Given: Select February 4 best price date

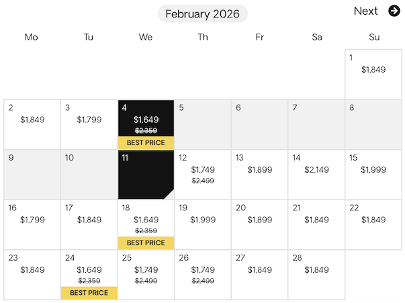Looking at the screenshot, I should point(146,124).
